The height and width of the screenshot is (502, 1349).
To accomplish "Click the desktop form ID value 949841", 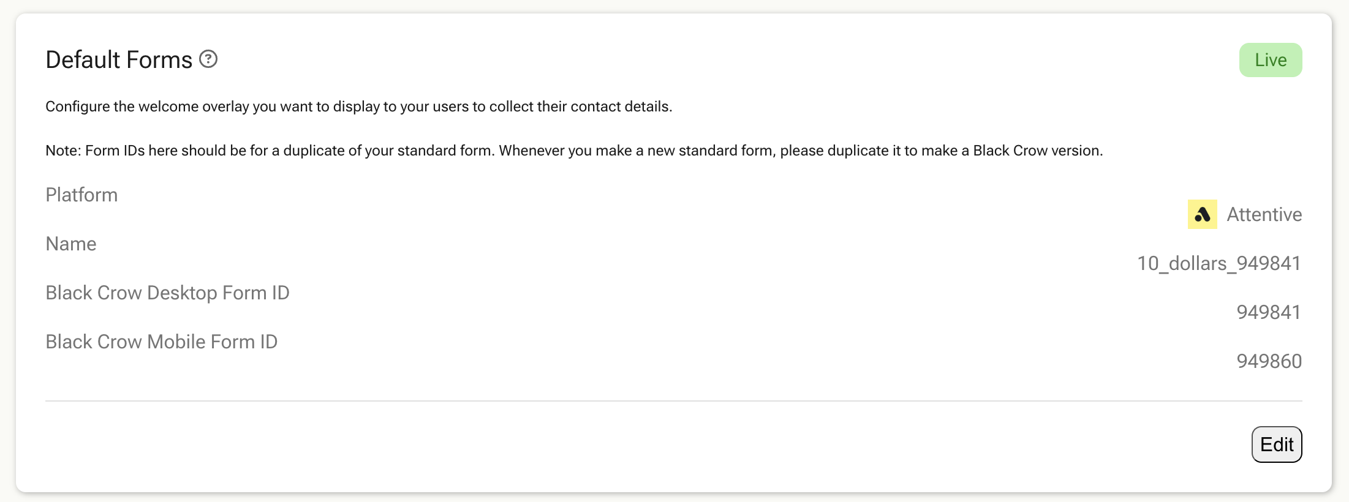I will 1269,312.
